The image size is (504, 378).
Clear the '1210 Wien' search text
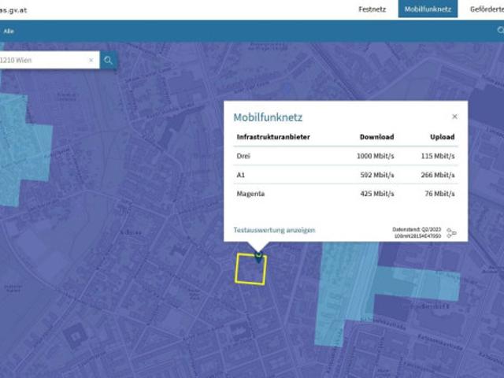[91, 60]
